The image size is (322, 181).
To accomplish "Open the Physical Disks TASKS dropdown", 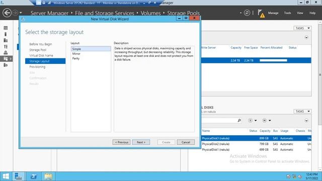I will pyautogui.click(x=302, y=111).
